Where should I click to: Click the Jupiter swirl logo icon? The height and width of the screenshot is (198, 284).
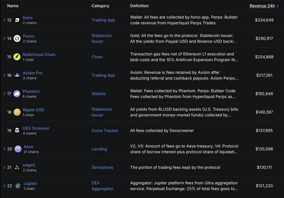click(18, 186)
